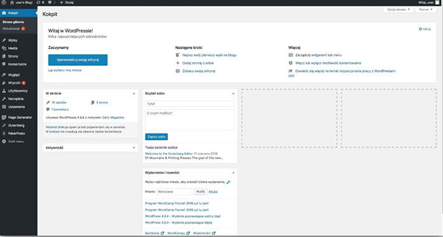Click Włącz lub wyłącz możliwość komentowania

[x=328, y=63]
